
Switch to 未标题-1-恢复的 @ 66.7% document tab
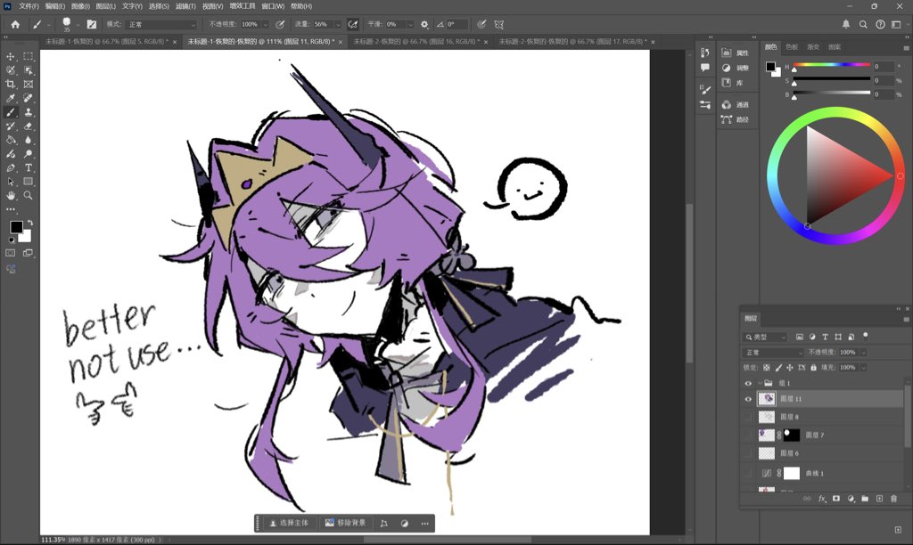click(x=111, y=42)
